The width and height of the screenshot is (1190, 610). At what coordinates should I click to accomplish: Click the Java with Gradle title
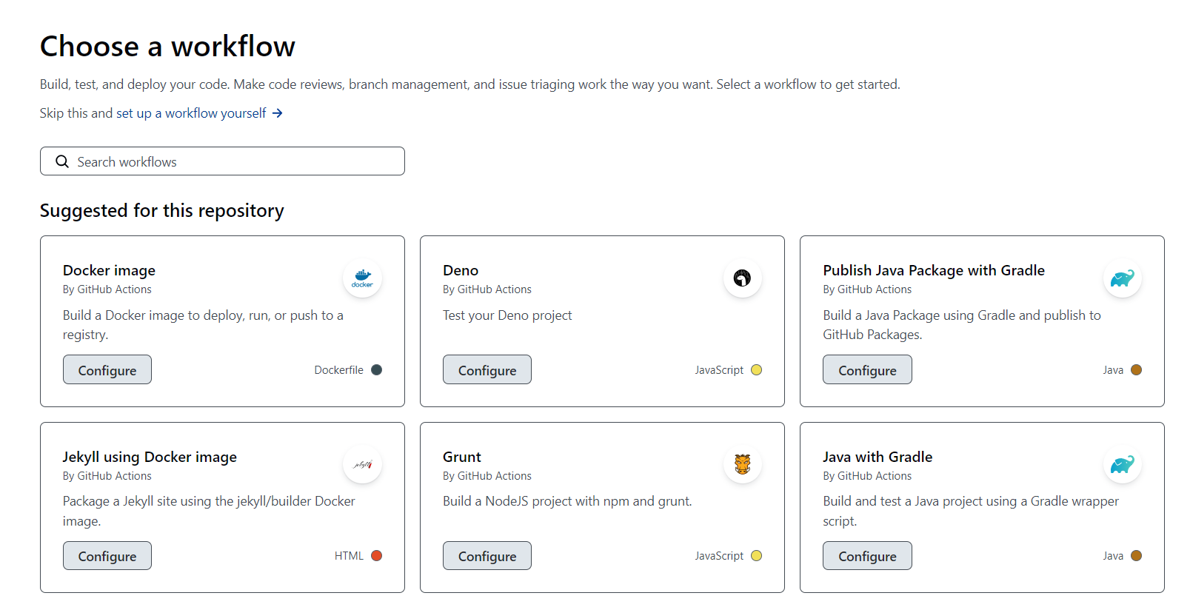[878, 457]
